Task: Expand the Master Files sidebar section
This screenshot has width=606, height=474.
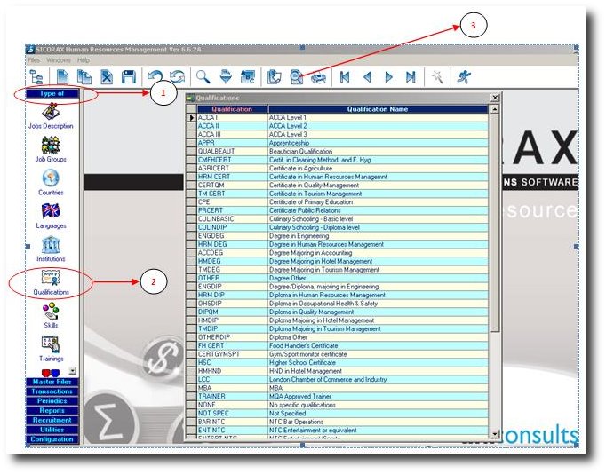Action: pyautogui.click(x=52, y=382)
